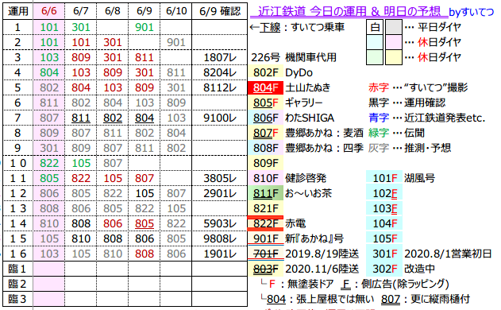Image resolution: width=501 pixels, height=310 pixels.
Task: Select the 6/7 date header
Action: (80, 11)
